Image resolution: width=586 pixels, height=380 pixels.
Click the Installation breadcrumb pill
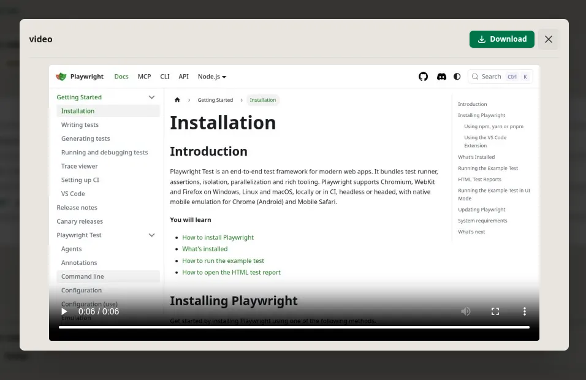click(x=263, y=100)
